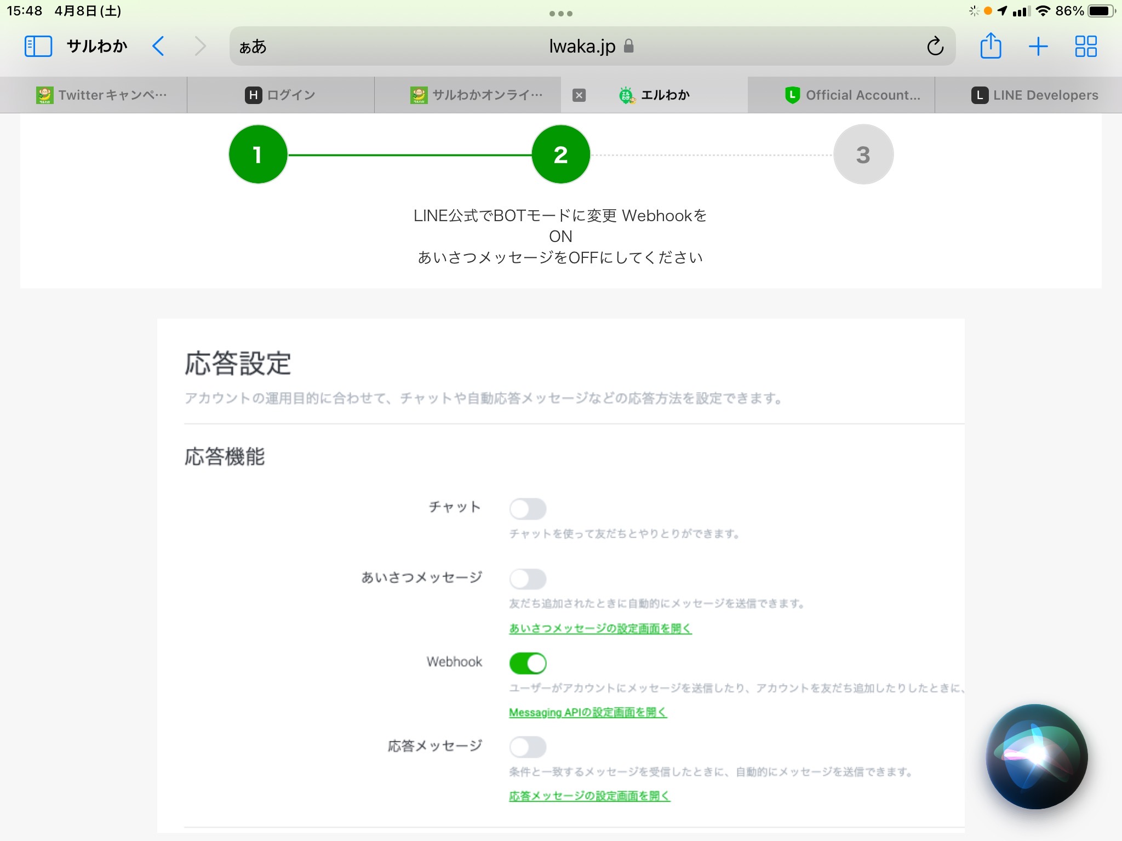Open Messaging APIの設定画面を開く link
The width and height of the screenshot is (1122, 841).
[588, 712]
